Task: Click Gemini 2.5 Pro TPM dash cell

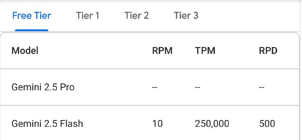Action: click(x=197, y=87)
